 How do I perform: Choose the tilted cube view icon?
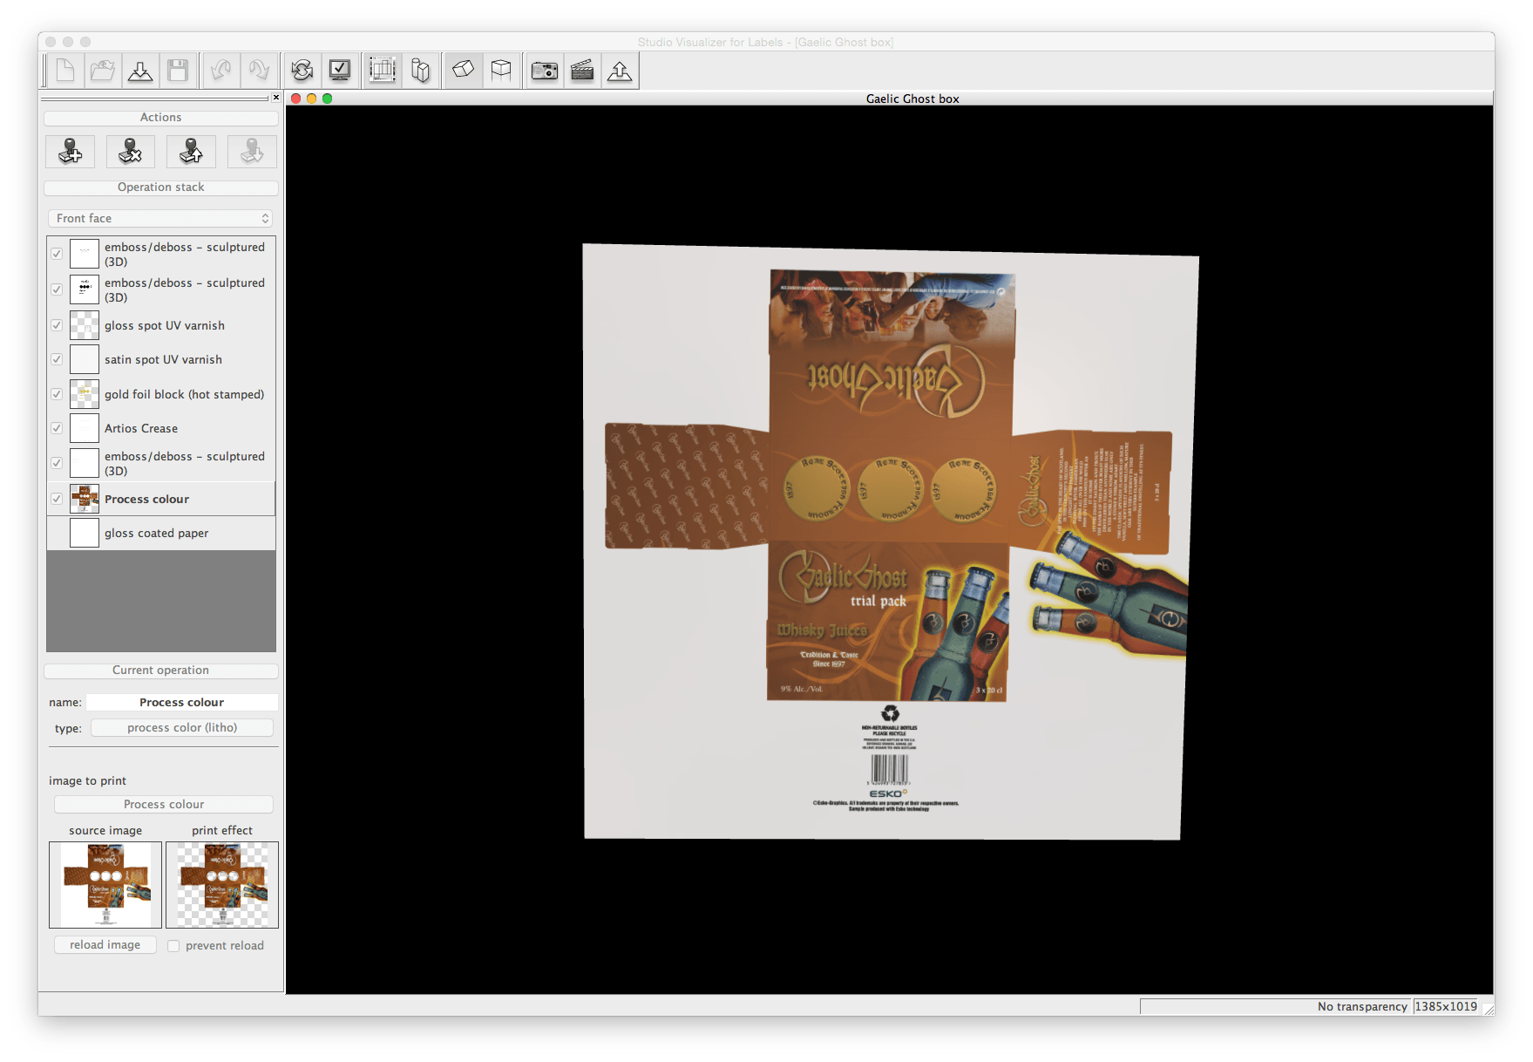[464, 71]
